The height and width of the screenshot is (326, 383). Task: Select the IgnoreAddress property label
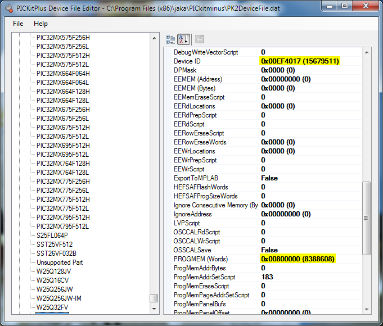192,214
